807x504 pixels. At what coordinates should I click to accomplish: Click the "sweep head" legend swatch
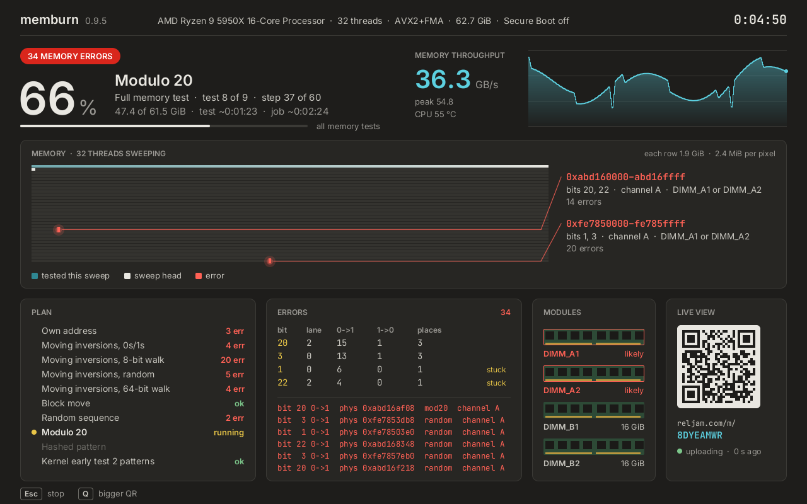pos(127,276)
